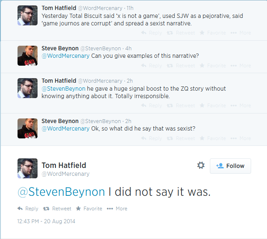This screenshot has width=267, height=239.
Task: Reply to the "Totally irresponsible" tweet
Action: pyautogui.click(x=152, y=106)
